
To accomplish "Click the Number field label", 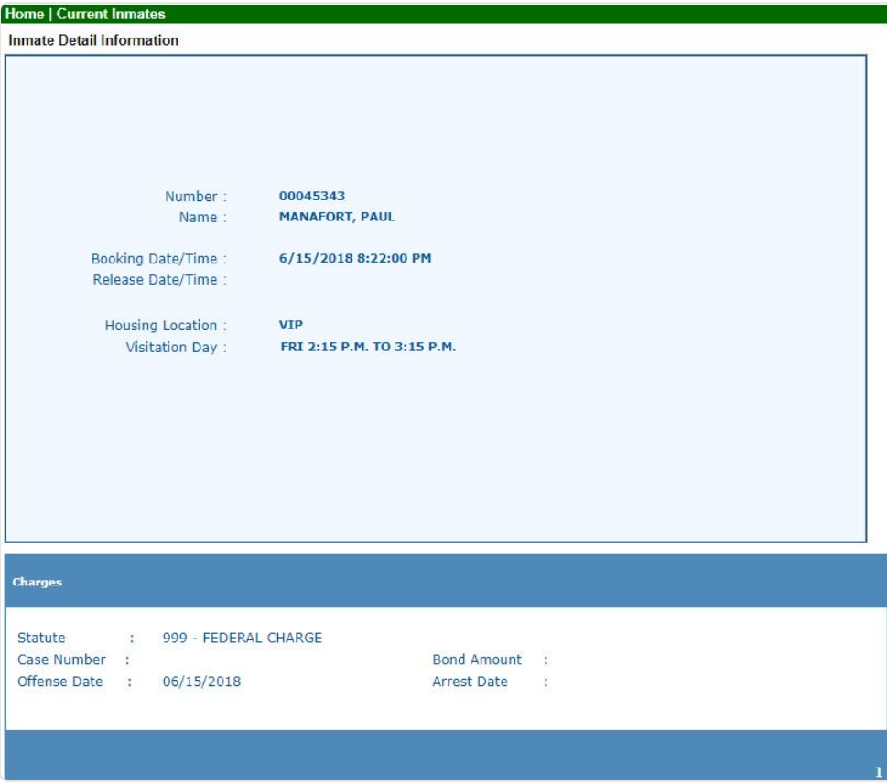I will click(x=192, y=197).
